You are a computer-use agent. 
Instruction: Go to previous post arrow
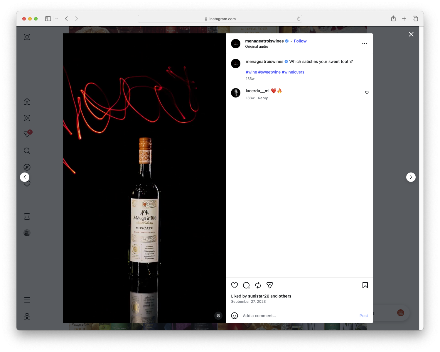click(25, 177)
